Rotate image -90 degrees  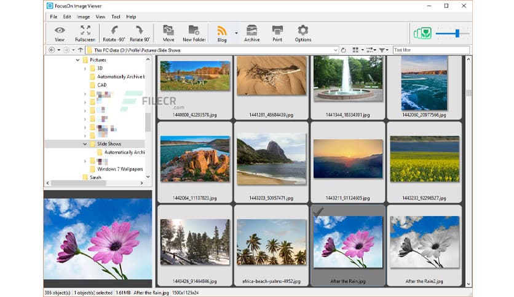(x=114, y=33)
